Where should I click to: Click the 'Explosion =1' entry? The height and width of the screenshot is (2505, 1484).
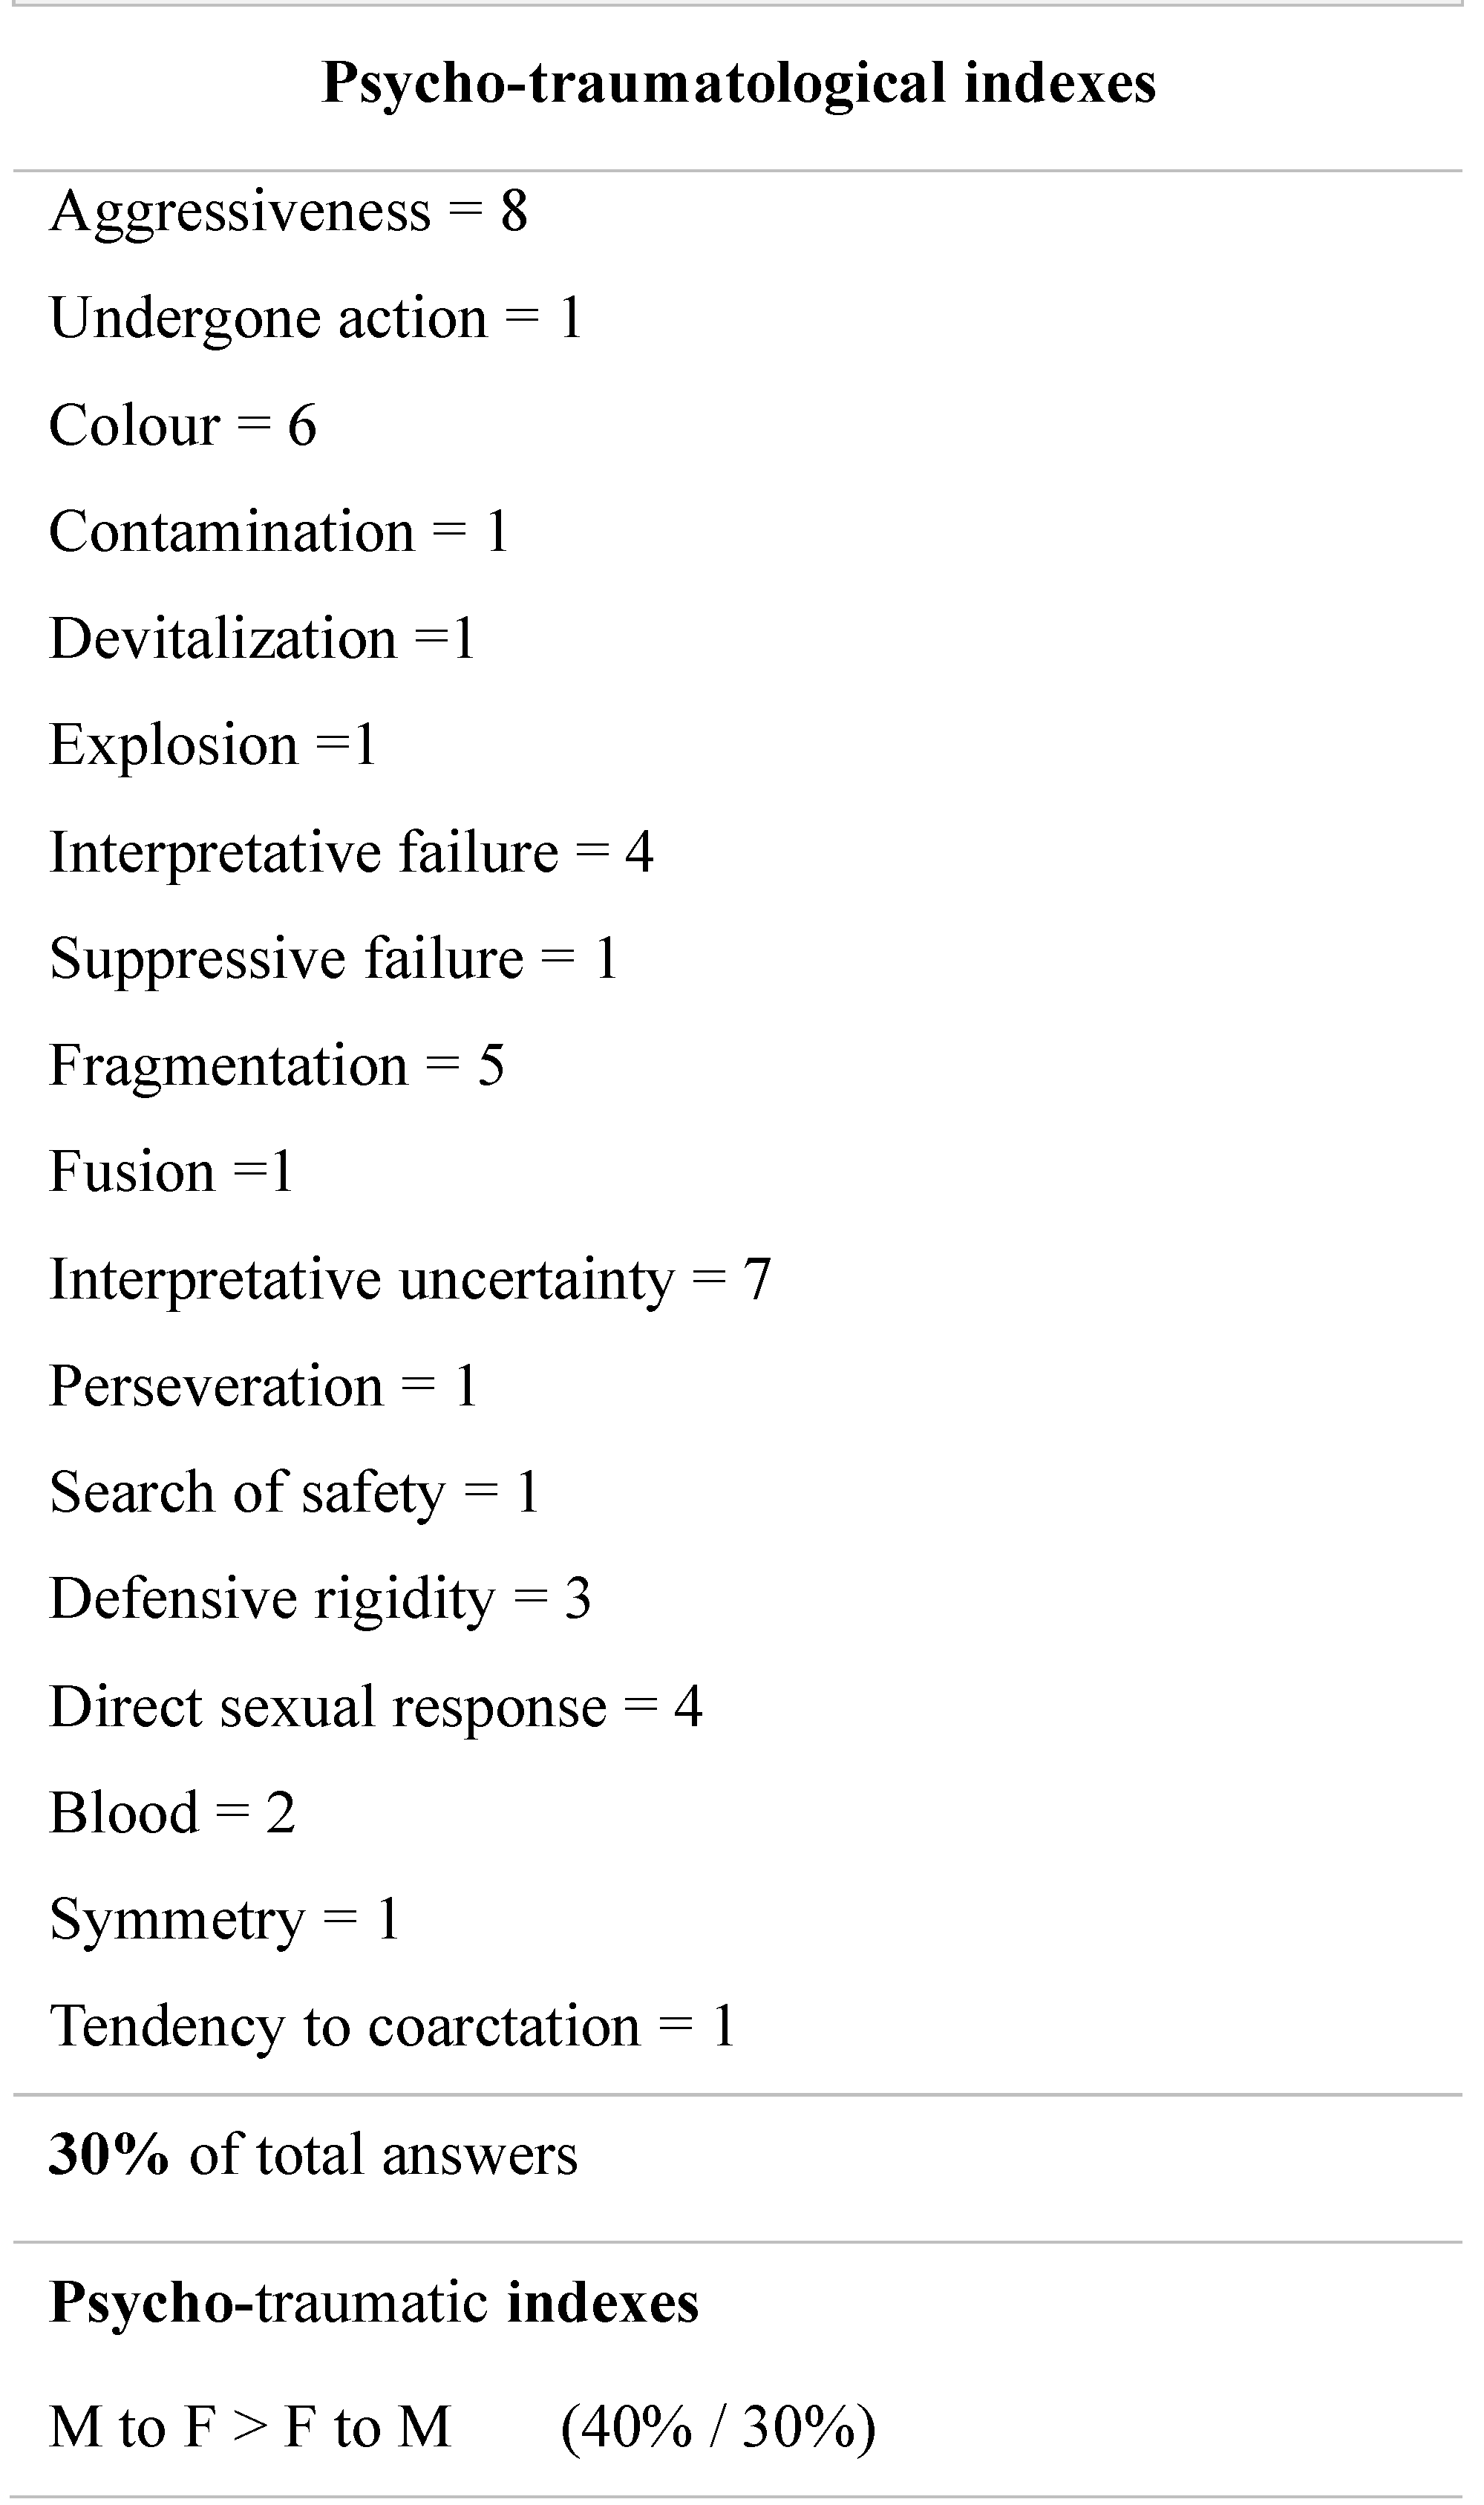(x=212, y=745)
